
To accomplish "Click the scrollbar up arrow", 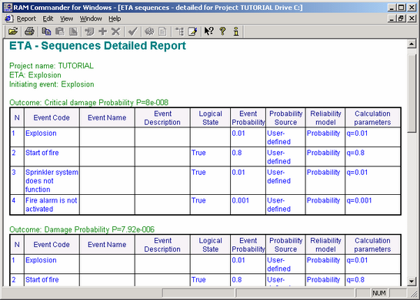I will coord(412,44).
